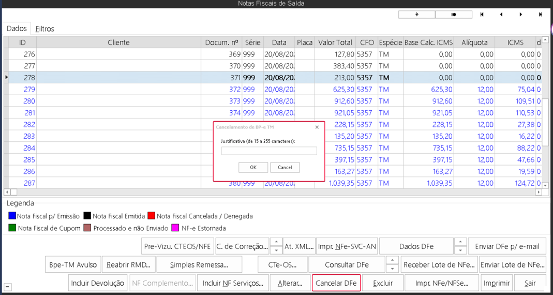Viewport: 553px width, 295px height.
Task: Click the Alterar... button
Action: 290,283
